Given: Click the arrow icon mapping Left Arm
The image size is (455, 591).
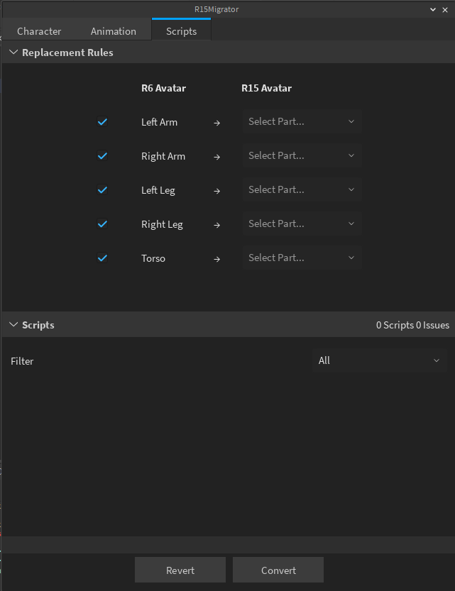Looking at the screenshot, I should (216, 122).
